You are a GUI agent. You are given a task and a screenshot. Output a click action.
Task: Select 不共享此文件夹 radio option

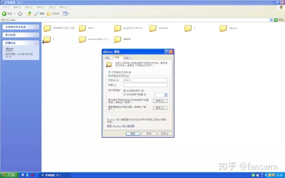[109, 72]
